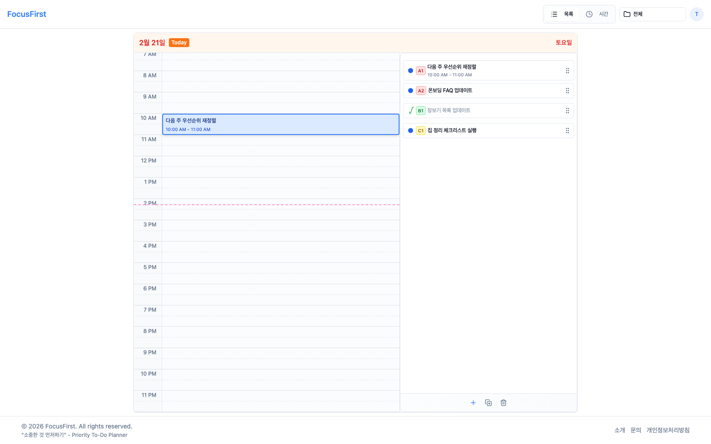Open the user avatar T menu
Screen dimensions: 711x444
tap(696, 14)
